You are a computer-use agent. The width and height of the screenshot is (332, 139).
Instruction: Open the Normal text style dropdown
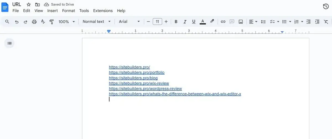[97, 22]
